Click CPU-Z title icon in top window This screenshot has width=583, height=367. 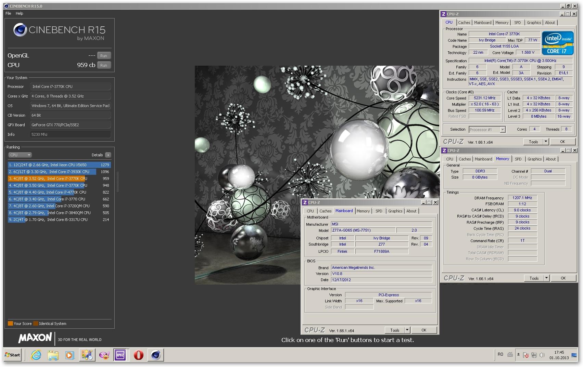444,14
